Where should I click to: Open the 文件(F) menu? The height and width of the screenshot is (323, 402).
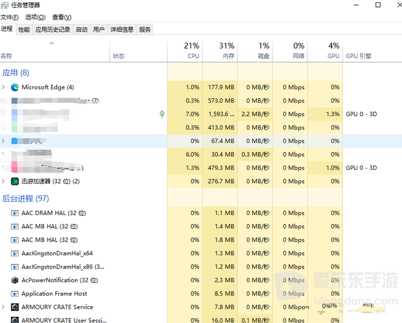coord(9,17)
